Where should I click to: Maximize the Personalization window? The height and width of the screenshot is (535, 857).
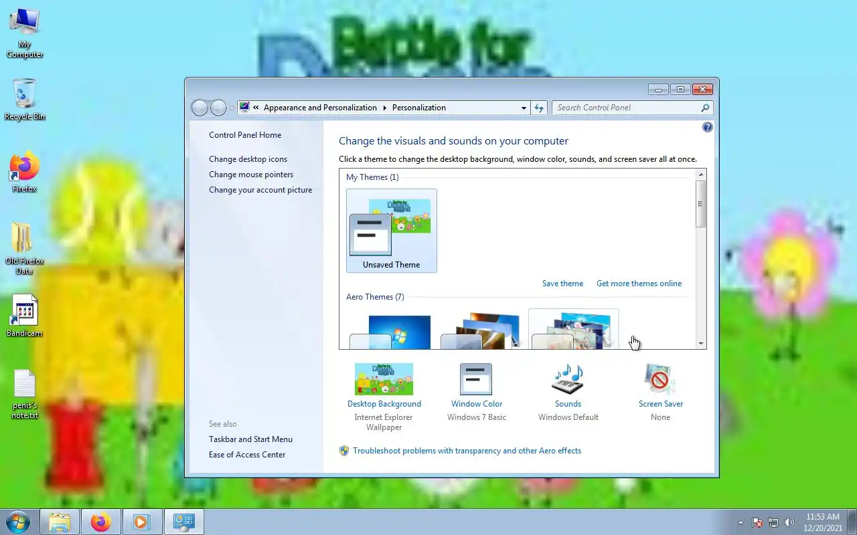[x=680, y=89]
